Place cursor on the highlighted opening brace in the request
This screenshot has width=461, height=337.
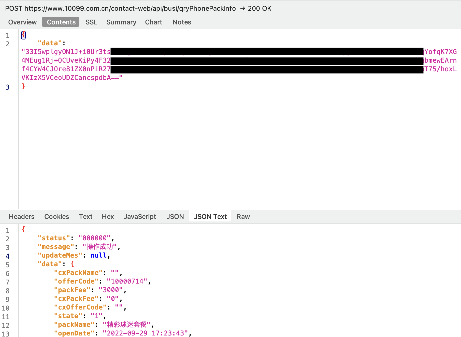(x=23, y=35)
